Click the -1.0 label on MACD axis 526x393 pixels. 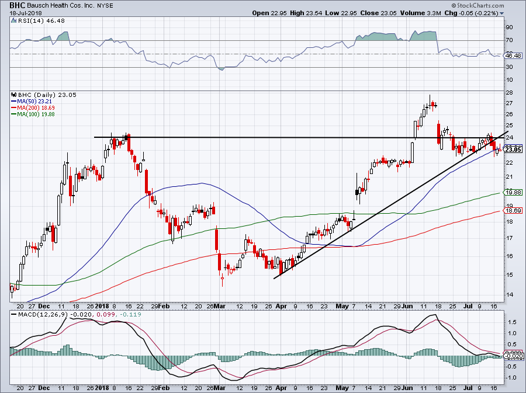pyautogui.click(x=511, y=378)
